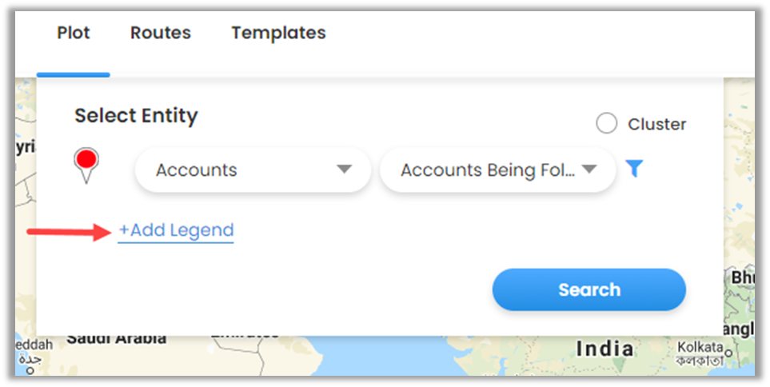Click the Jeddah label on the map

point(34,344)
